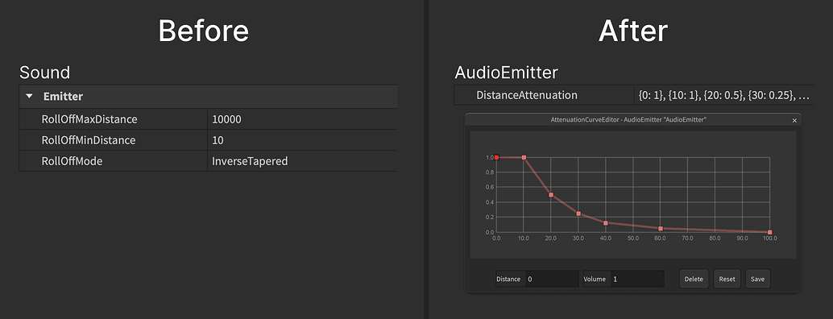Viewport: 833px width, 319px height.
Task: Select the RollOffMode property name
Action: click(72, 161)
